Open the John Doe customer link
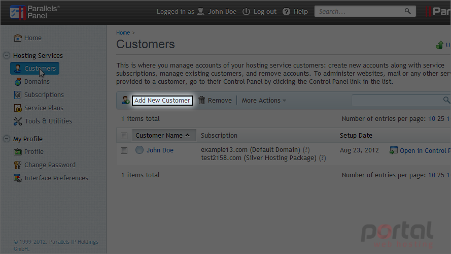The image size is (451, 254). [160, 150]
